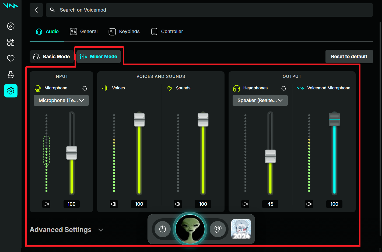Open the Microphone device dropdown
This screenshot has height=252, width=382.
pos(61,100)
